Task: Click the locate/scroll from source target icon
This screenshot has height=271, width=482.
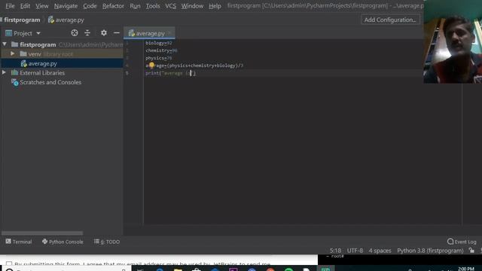Action: (75, 33)
